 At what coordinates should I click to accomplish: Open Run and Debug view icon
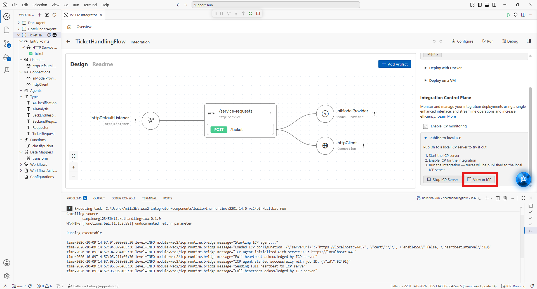pos(7,58)
